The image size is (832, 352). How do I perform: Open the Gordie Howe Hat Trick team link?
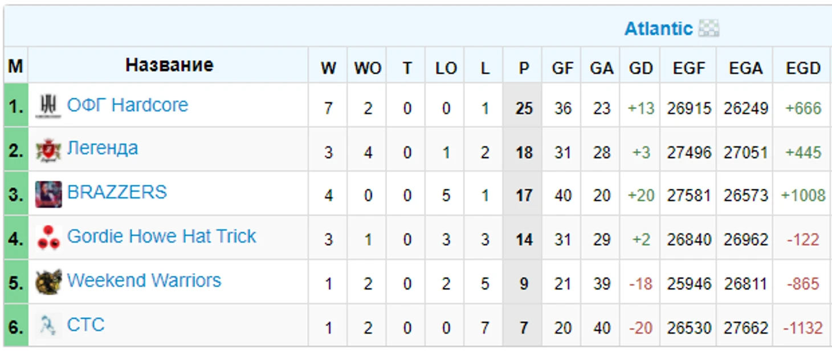coord(162,236)
